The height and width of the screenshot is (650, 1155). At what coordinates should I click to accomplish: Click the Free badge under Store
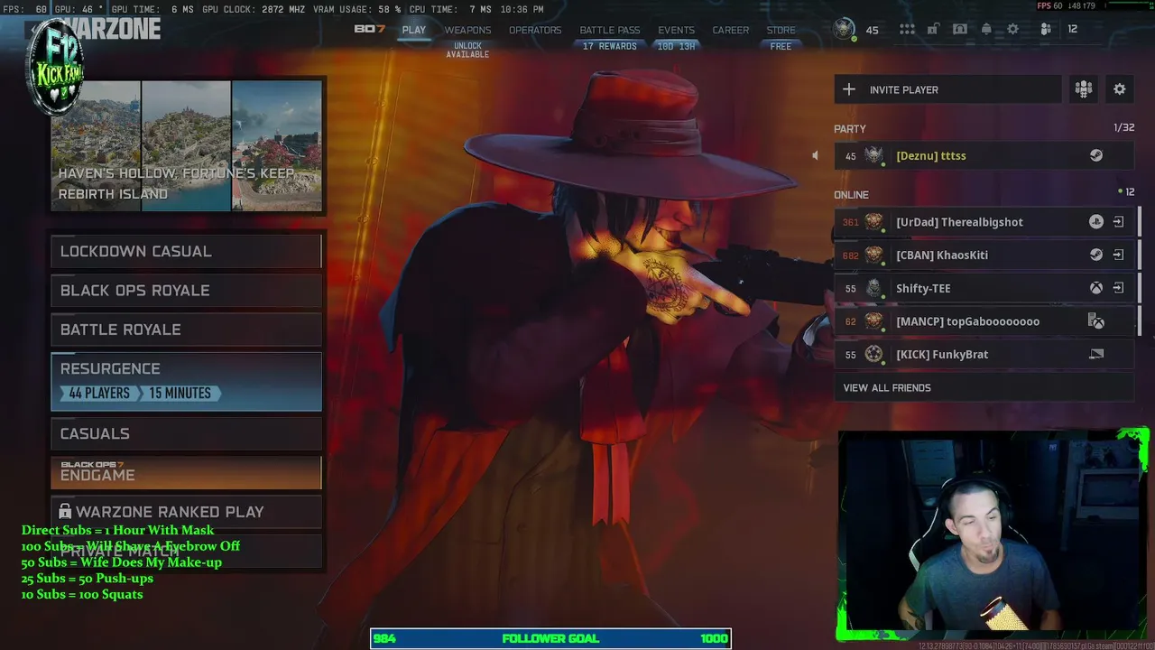(781, 46)
